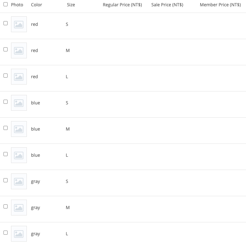Click color text 'gray' in L row
The image size is (246, 252).
click(36, 234)
